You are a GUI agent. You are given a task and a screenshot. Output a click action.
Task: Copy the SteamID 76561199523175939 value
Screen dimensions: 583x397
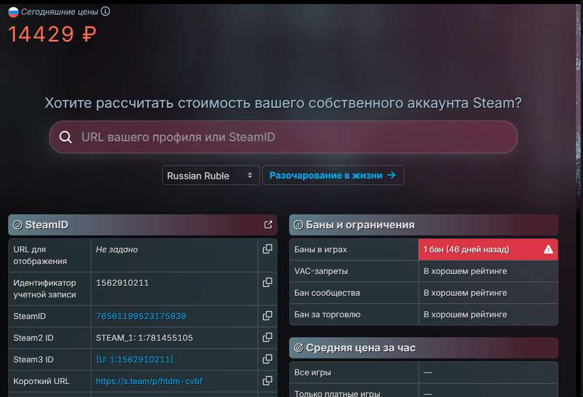(x=268, y=316)
